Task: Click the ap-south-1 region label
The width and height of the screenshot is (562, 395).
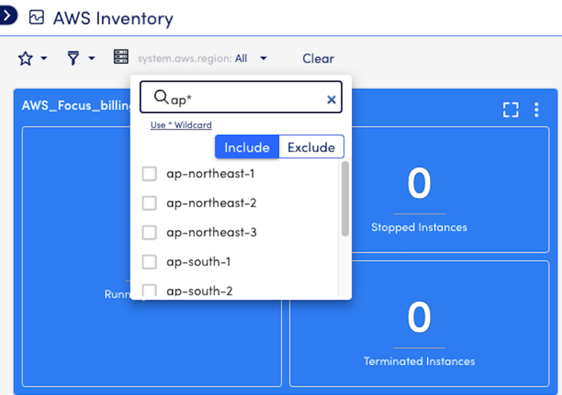Action: point(198,262)
